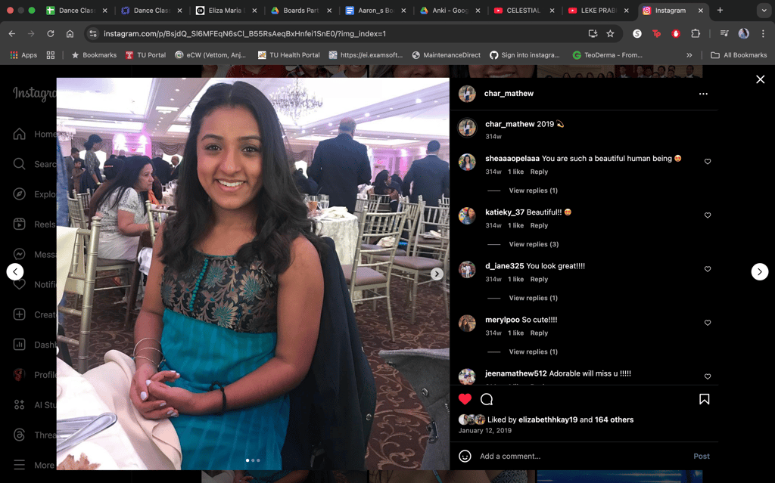Like katieky_37's comment with heart icon
The height and width of the screenshot is (483, 775).
(708, 215)
